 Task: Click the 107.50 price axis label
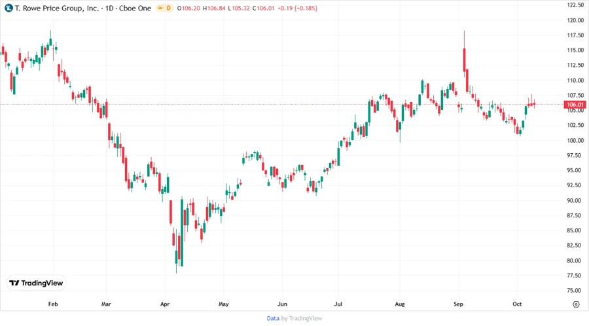point(575,96)
